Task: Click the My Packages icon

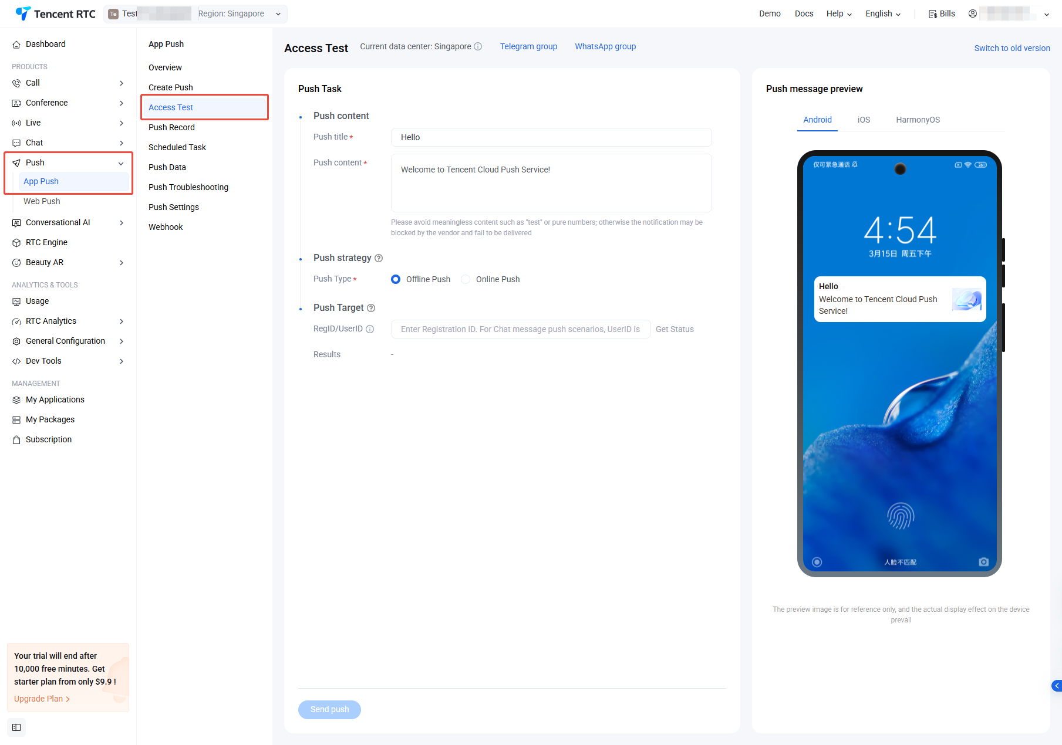Action: click(16, 420)
